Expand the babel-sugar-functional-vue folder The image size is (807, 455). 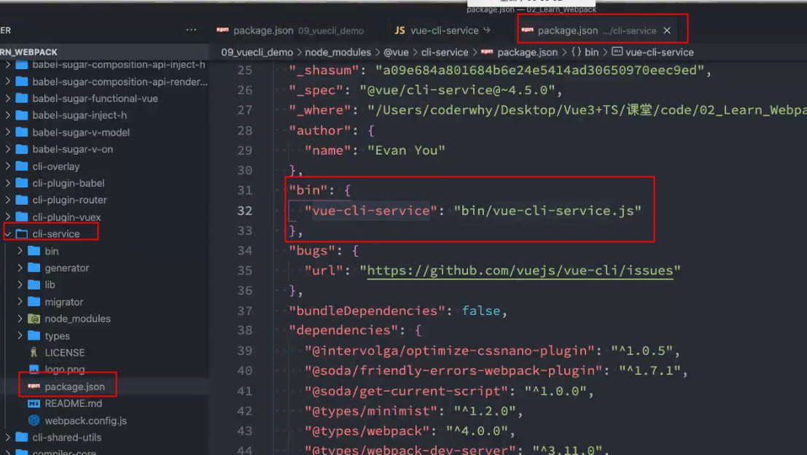pyautogui.click(x=8, y=98)
